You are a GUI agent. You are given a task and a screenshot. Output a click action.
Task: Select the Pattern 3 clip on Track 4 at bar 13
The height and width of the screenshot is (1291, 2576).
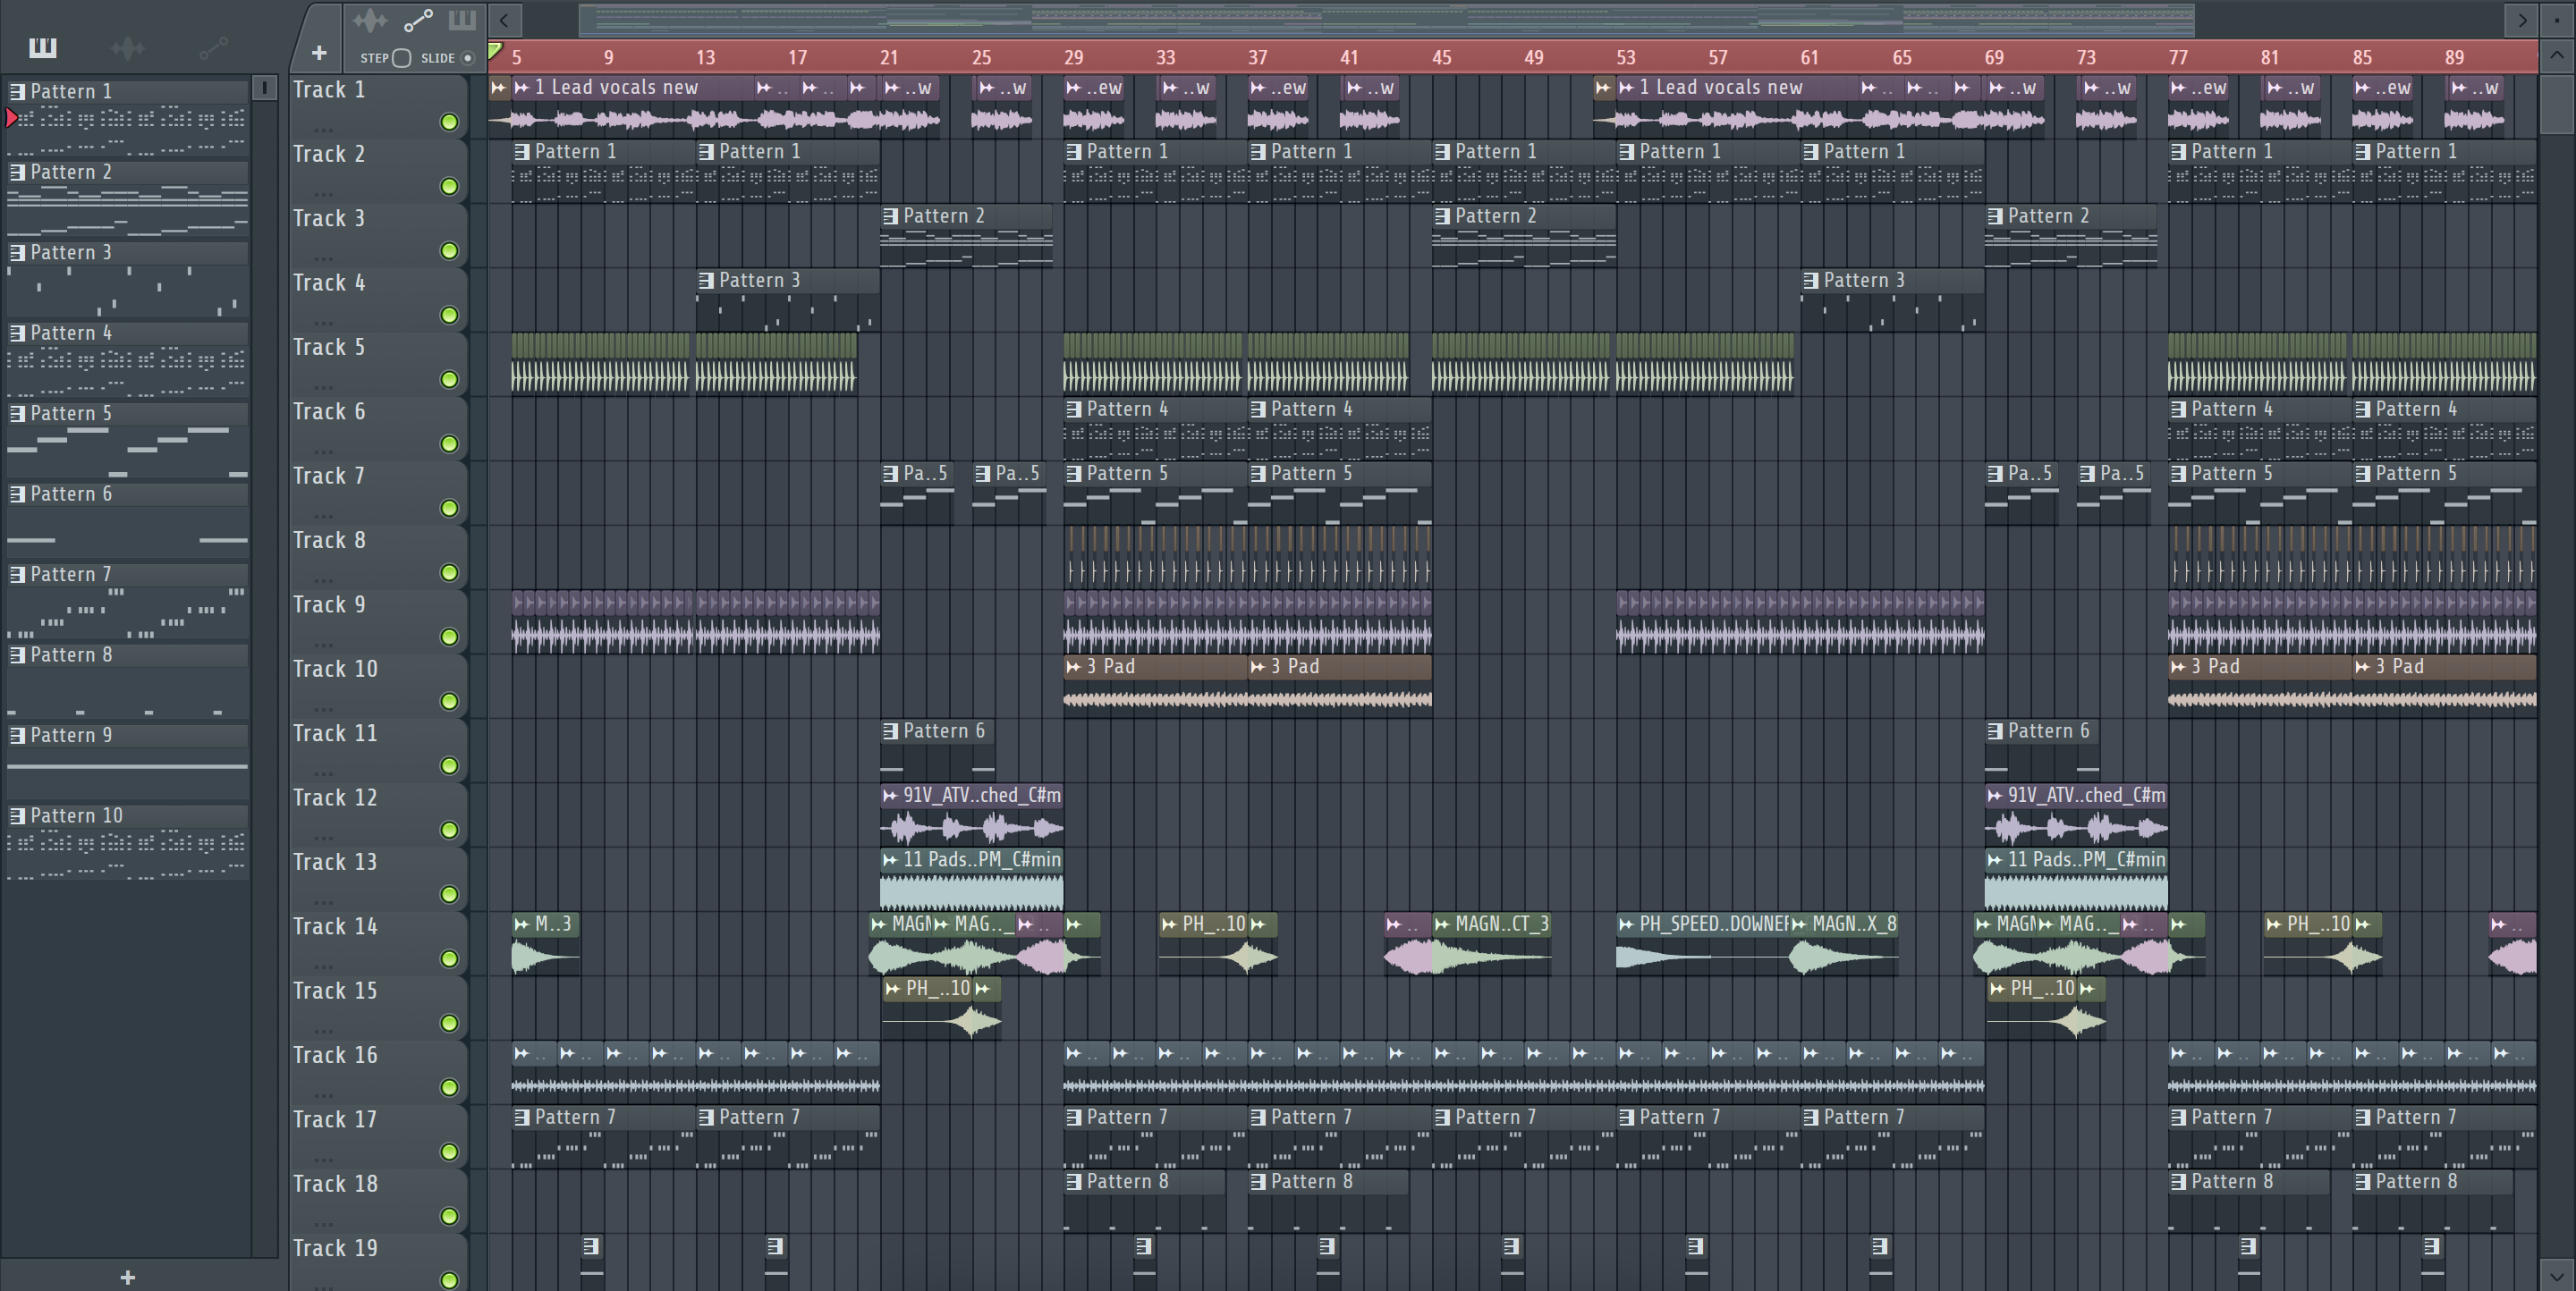[788, 300]
